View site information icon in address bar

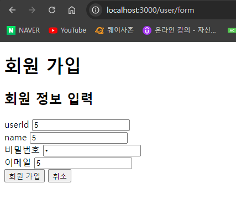tap(96, 10)
